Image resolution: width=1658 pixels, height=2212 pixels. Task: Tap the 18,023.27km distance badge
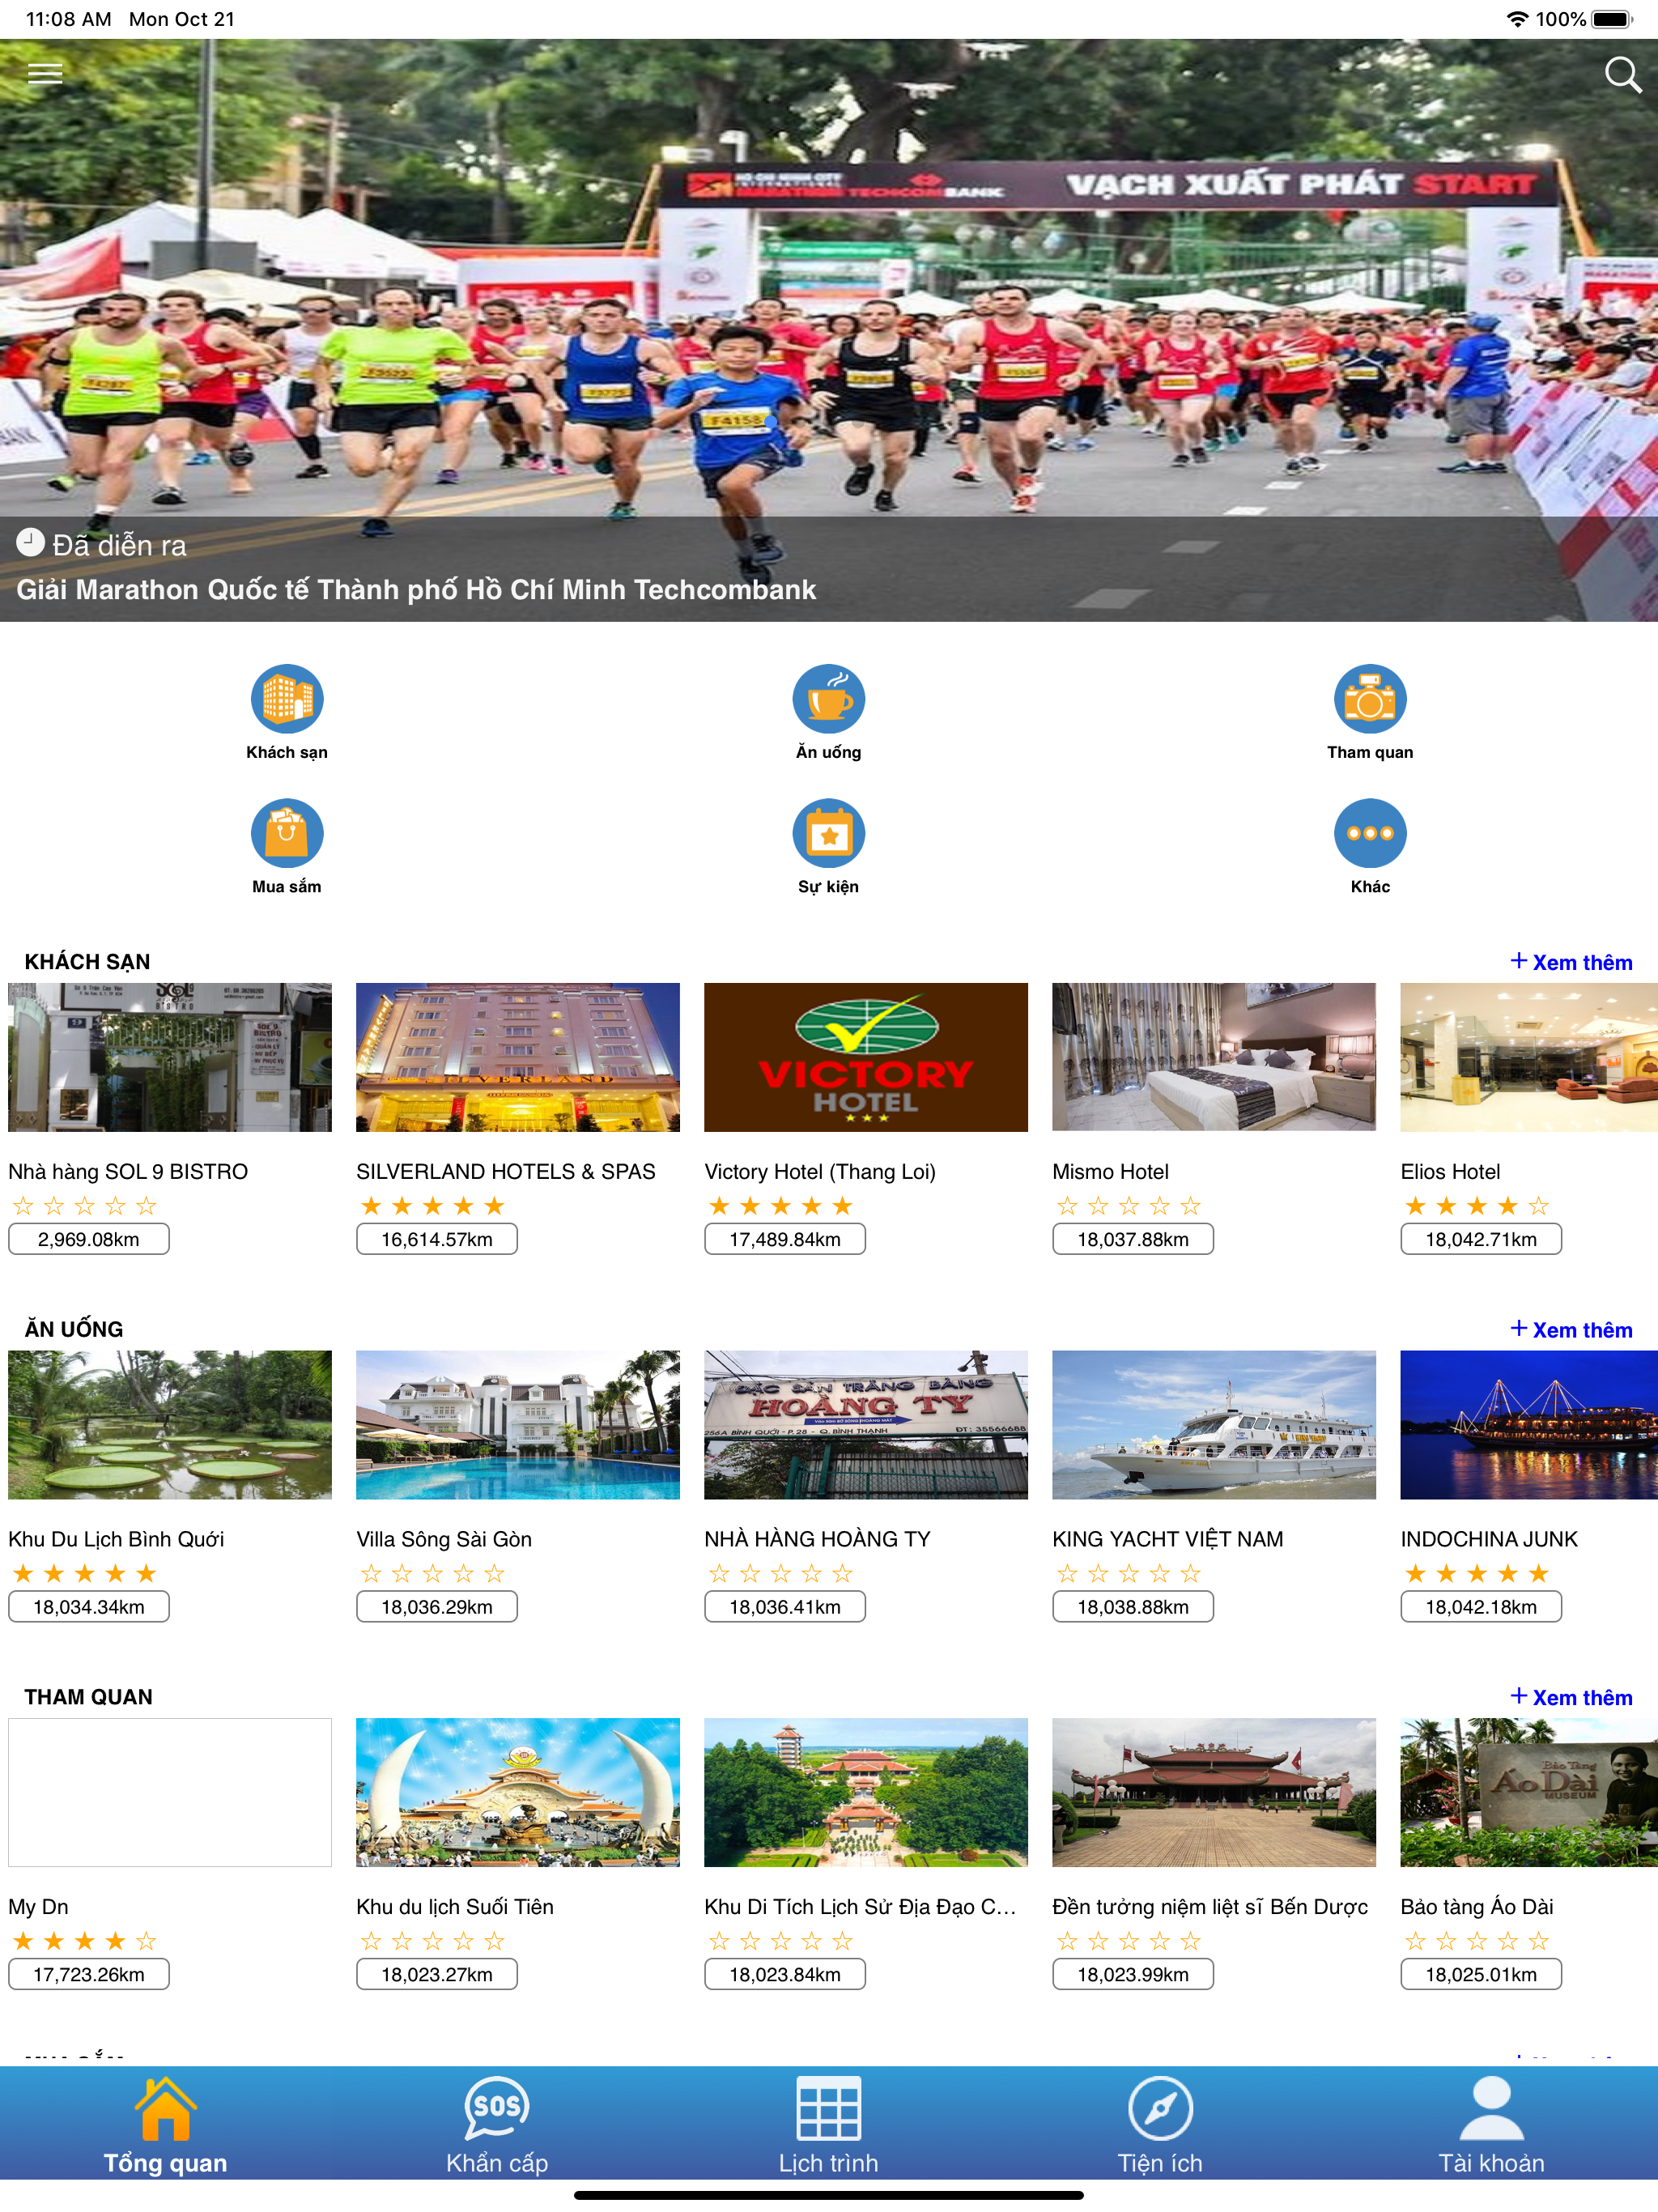[437, 1975]
